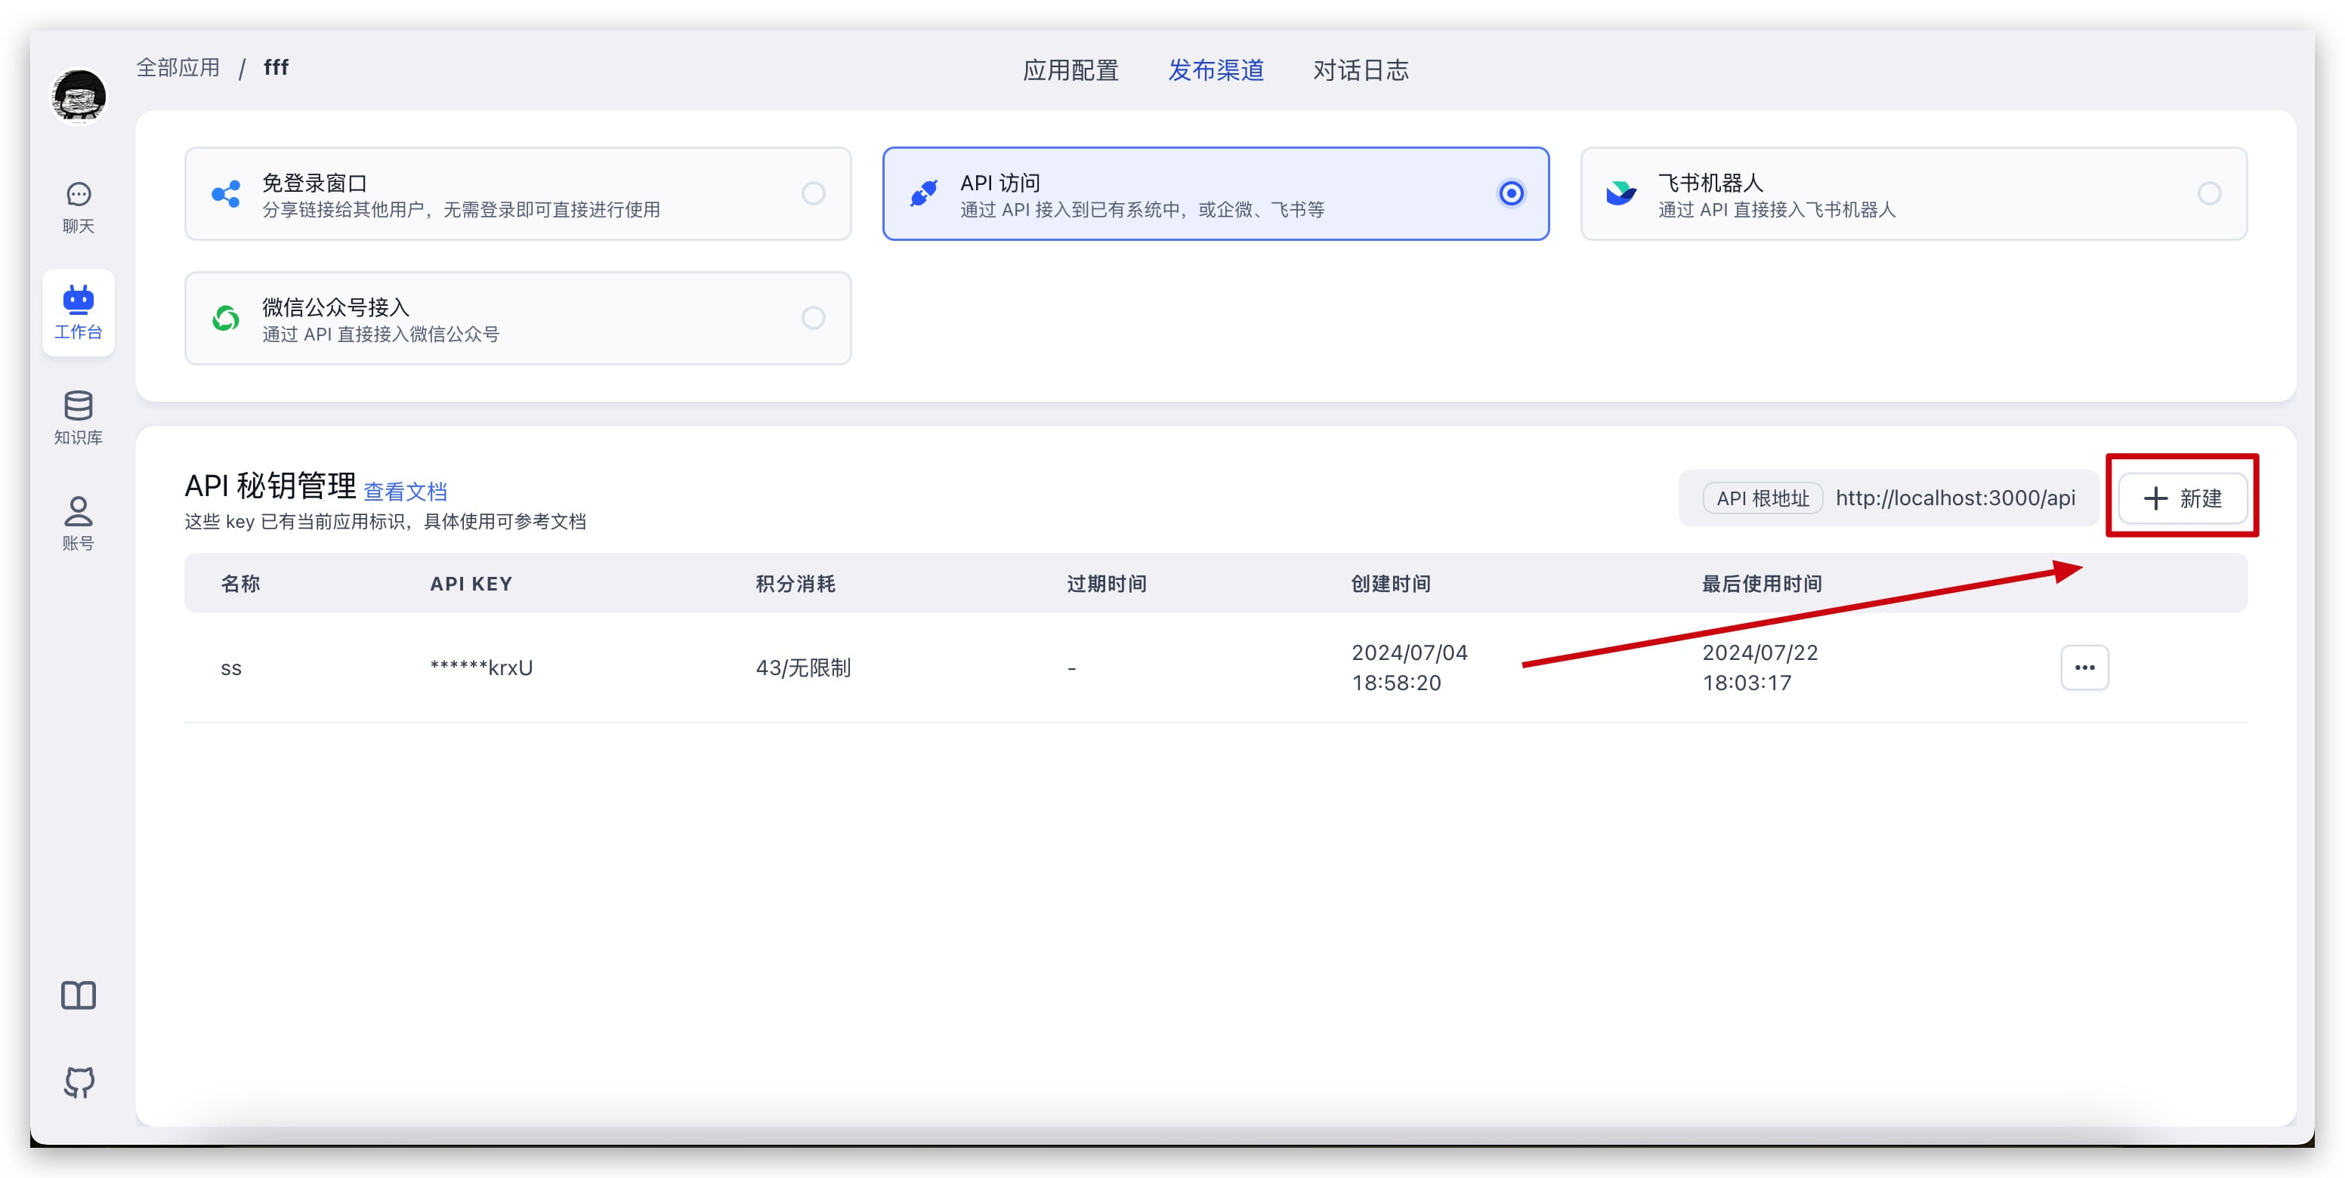Open the three-dot menu for key ss

2084,668
